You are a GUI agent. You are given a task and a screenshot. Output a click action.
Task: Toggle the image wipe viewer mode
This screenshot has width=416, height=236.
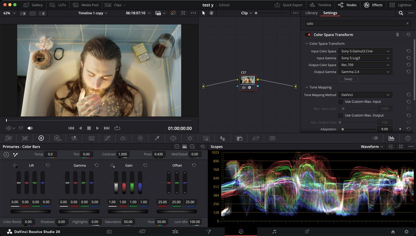pyautogui.click(x=23, y=13)
